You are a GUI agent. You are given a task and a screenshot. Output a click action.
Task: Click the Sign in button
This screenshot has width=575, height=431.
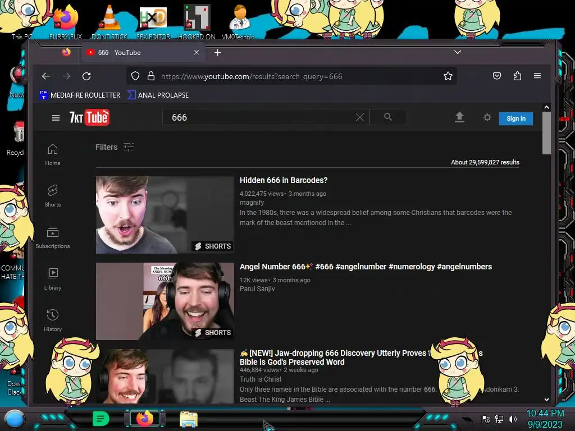[x=515, y=118]
